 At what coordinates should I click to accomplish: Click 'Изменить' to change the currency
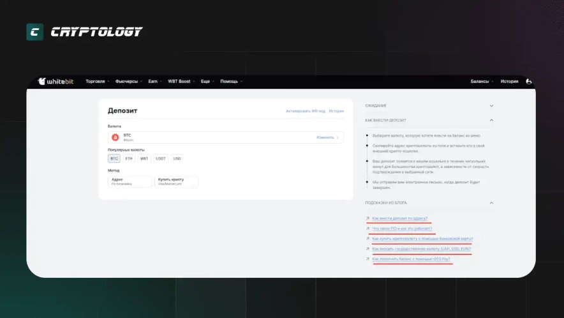point(325,137)
